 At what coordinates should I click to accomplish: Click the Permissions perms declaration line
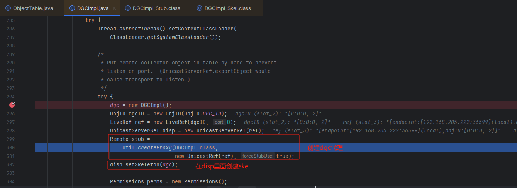pyautogui.click(x=168, y=182)
